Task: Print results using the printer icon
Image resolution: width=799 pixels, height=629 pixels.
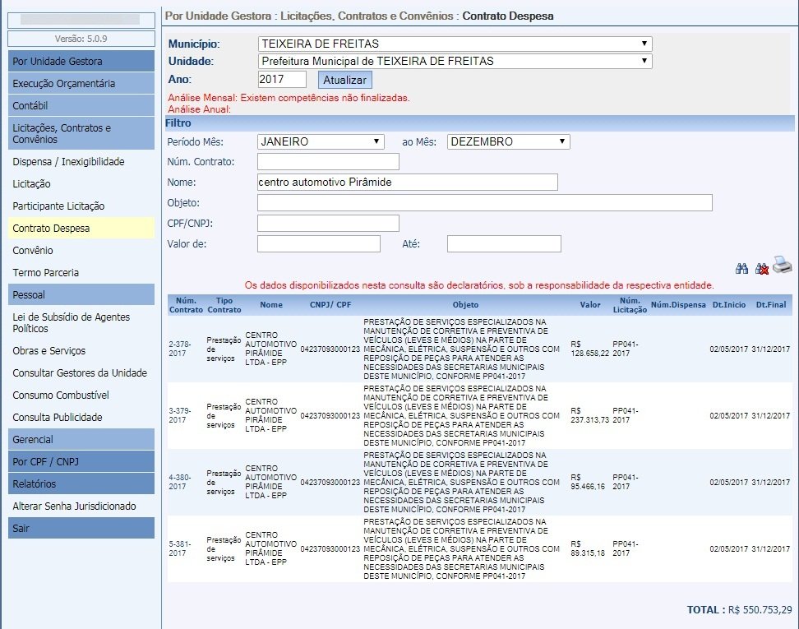Action: click(x=783, y=266)
